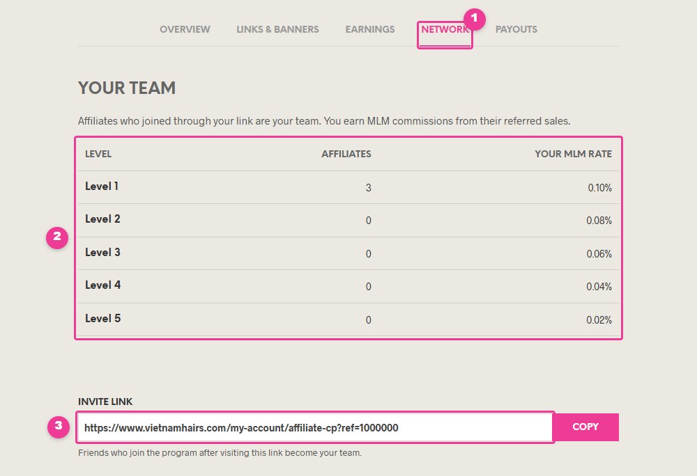The height and width of the screenshot is (476, 697).
Task: Click the team description sentence about MLM commissions
Action: 324,121
